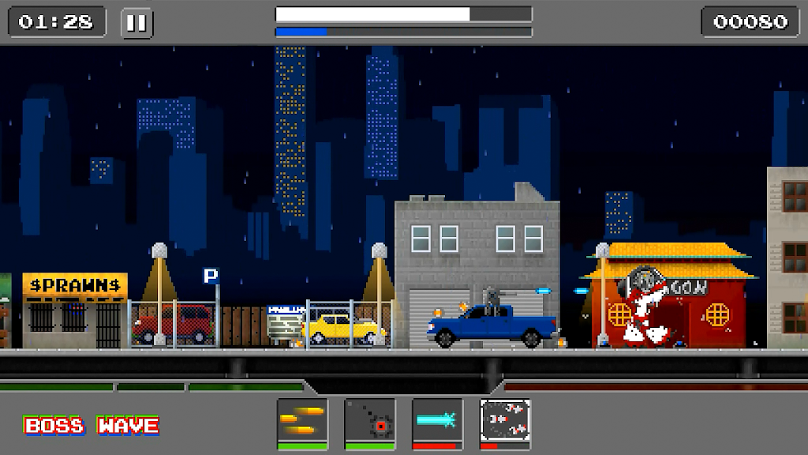Select the red targeting mine weapon
808x455 pixels.
[370, 420]
